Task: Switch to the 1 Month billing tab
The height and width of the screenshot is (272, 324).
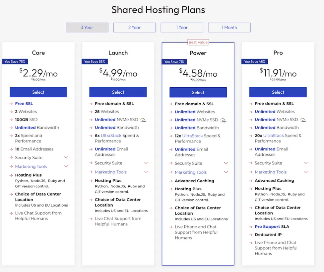Action: 229,27
